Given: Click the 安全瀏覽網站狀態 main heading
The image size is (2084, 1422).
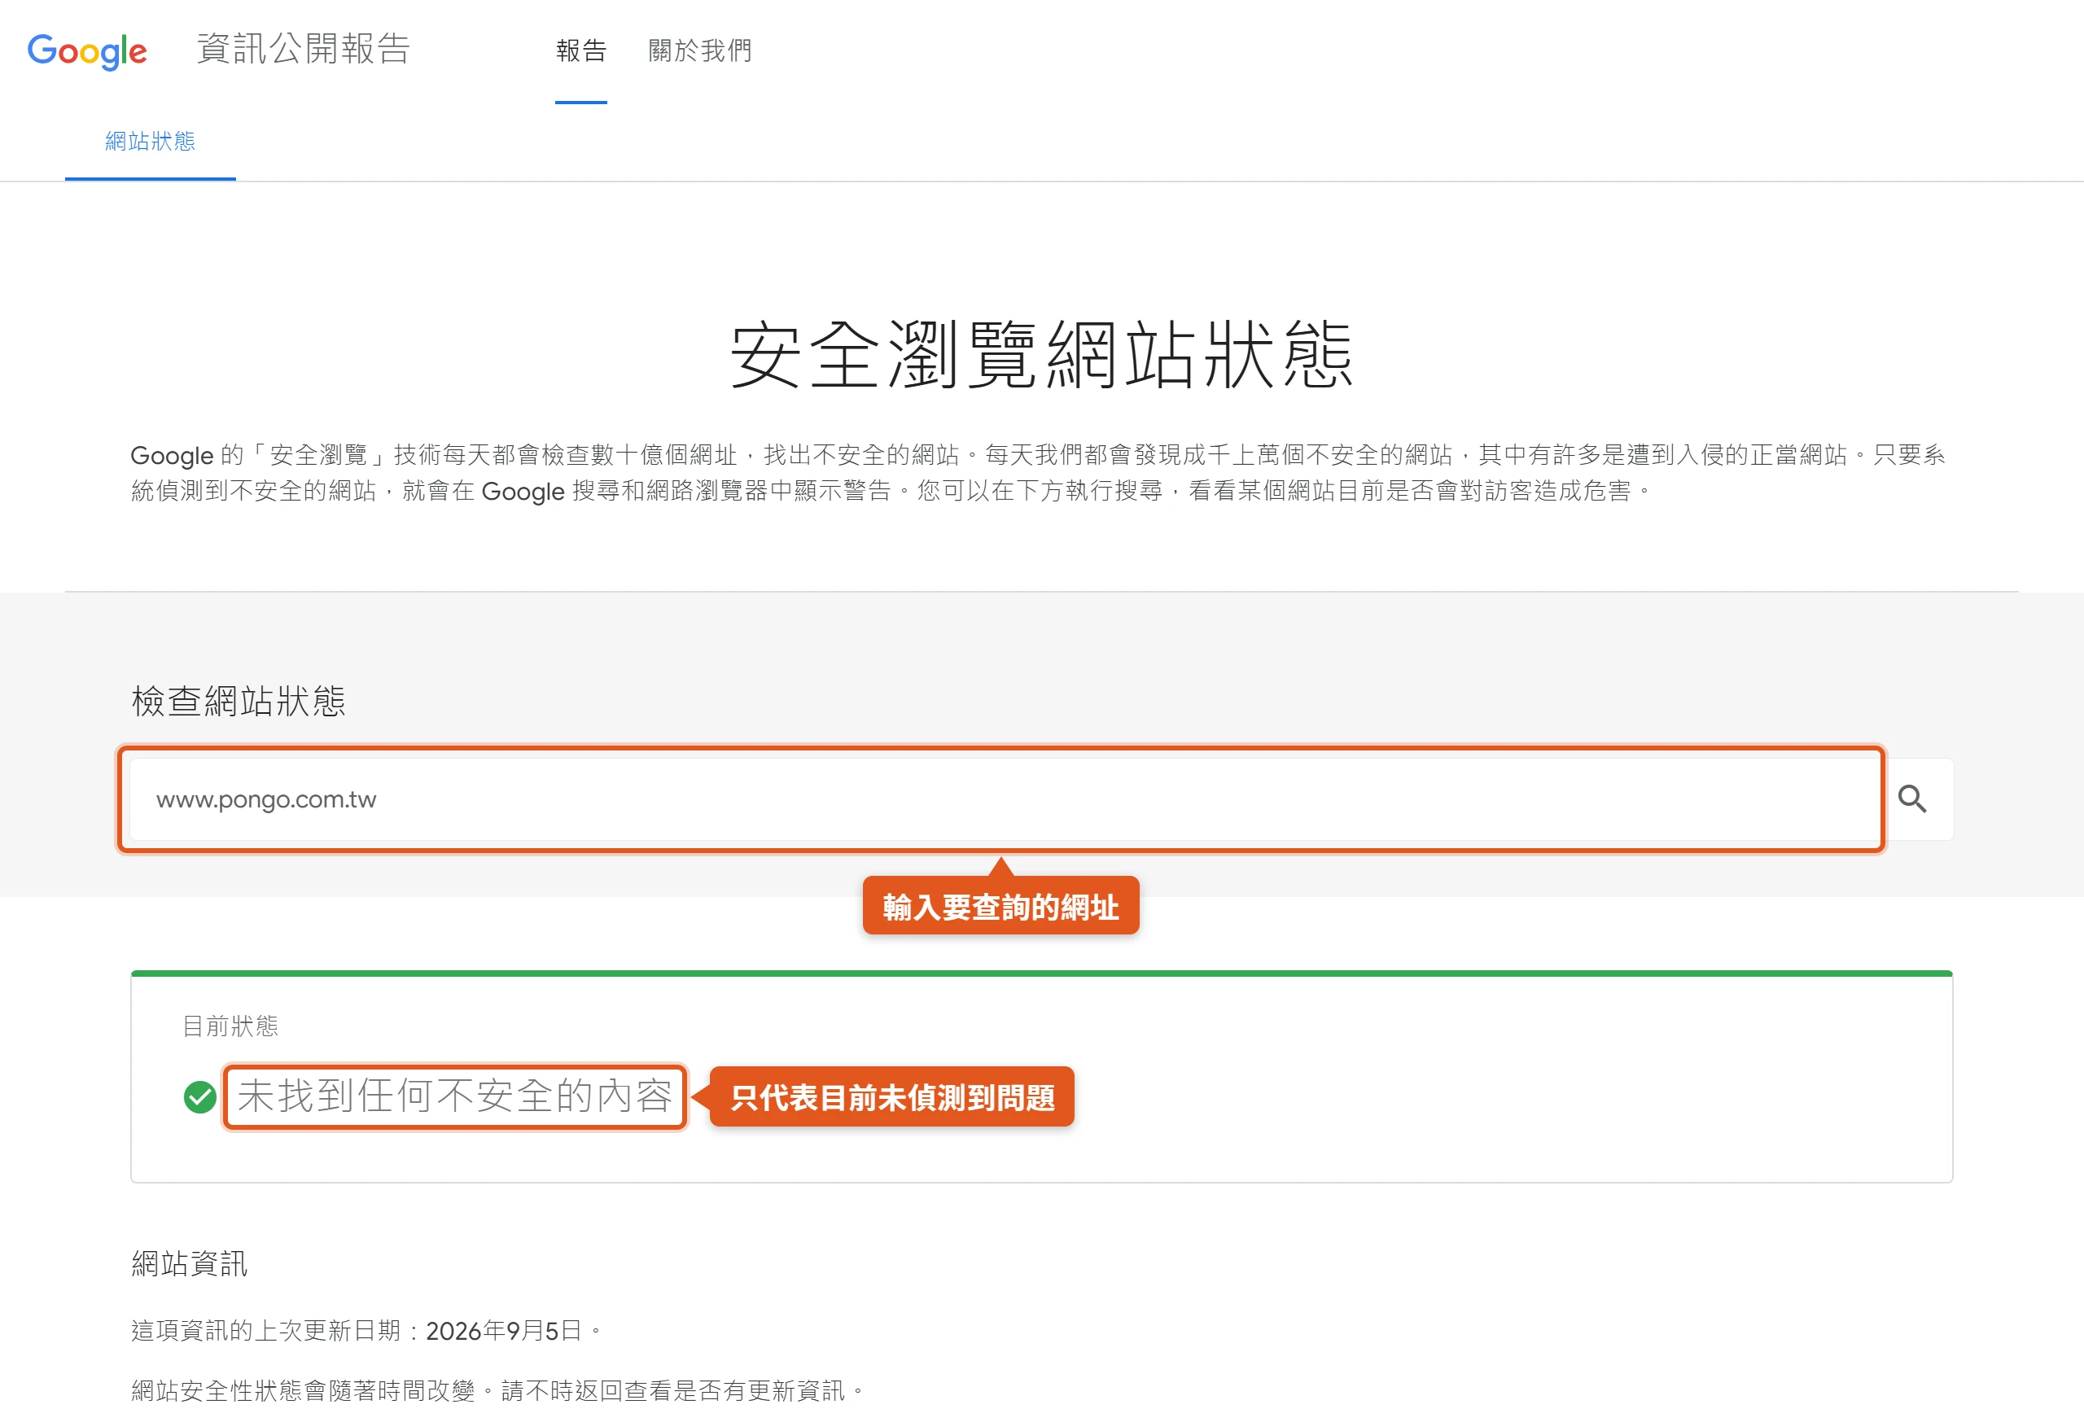Looking at the screenshot, I should [x=1041, y=354].
